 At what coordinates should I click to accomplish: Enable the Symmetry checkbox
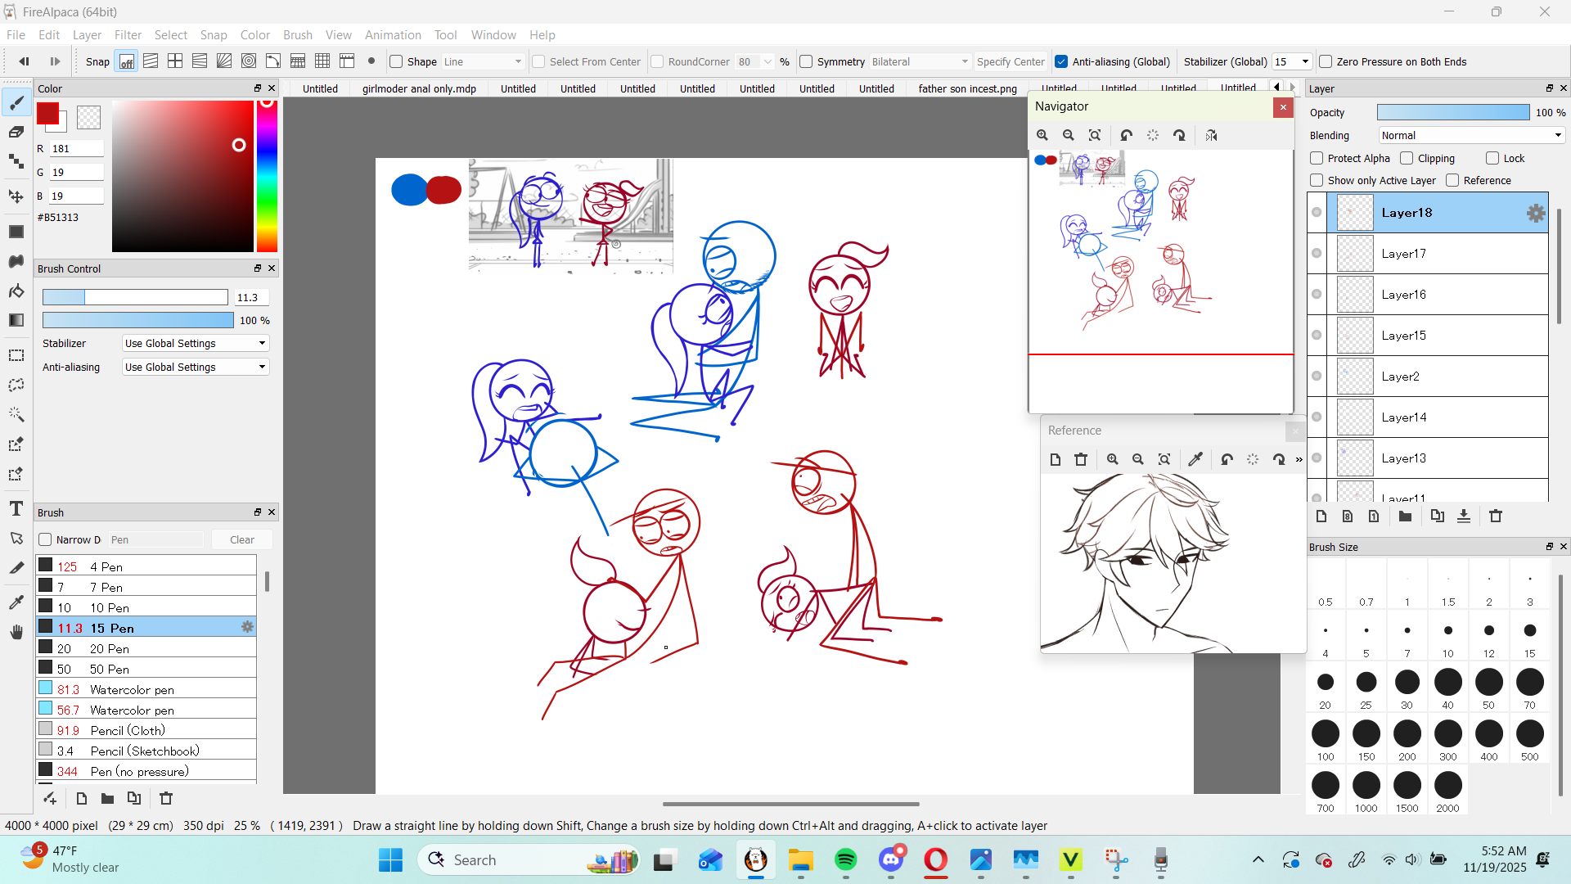pyautogui.click(x=807, y=61)
